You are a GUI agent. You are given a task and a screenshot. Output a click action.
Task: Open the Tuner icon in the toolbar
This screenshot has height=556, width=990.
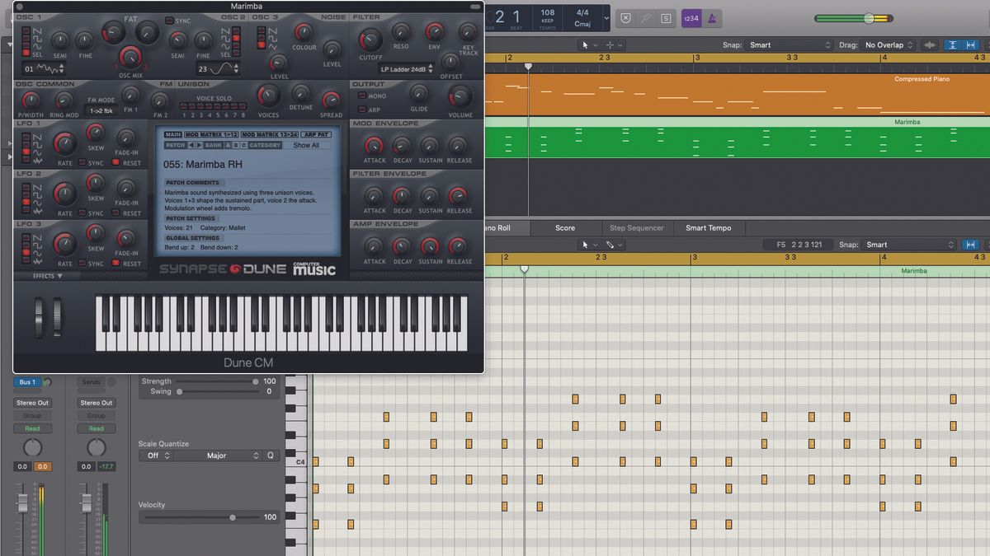[x=647, y=17]
